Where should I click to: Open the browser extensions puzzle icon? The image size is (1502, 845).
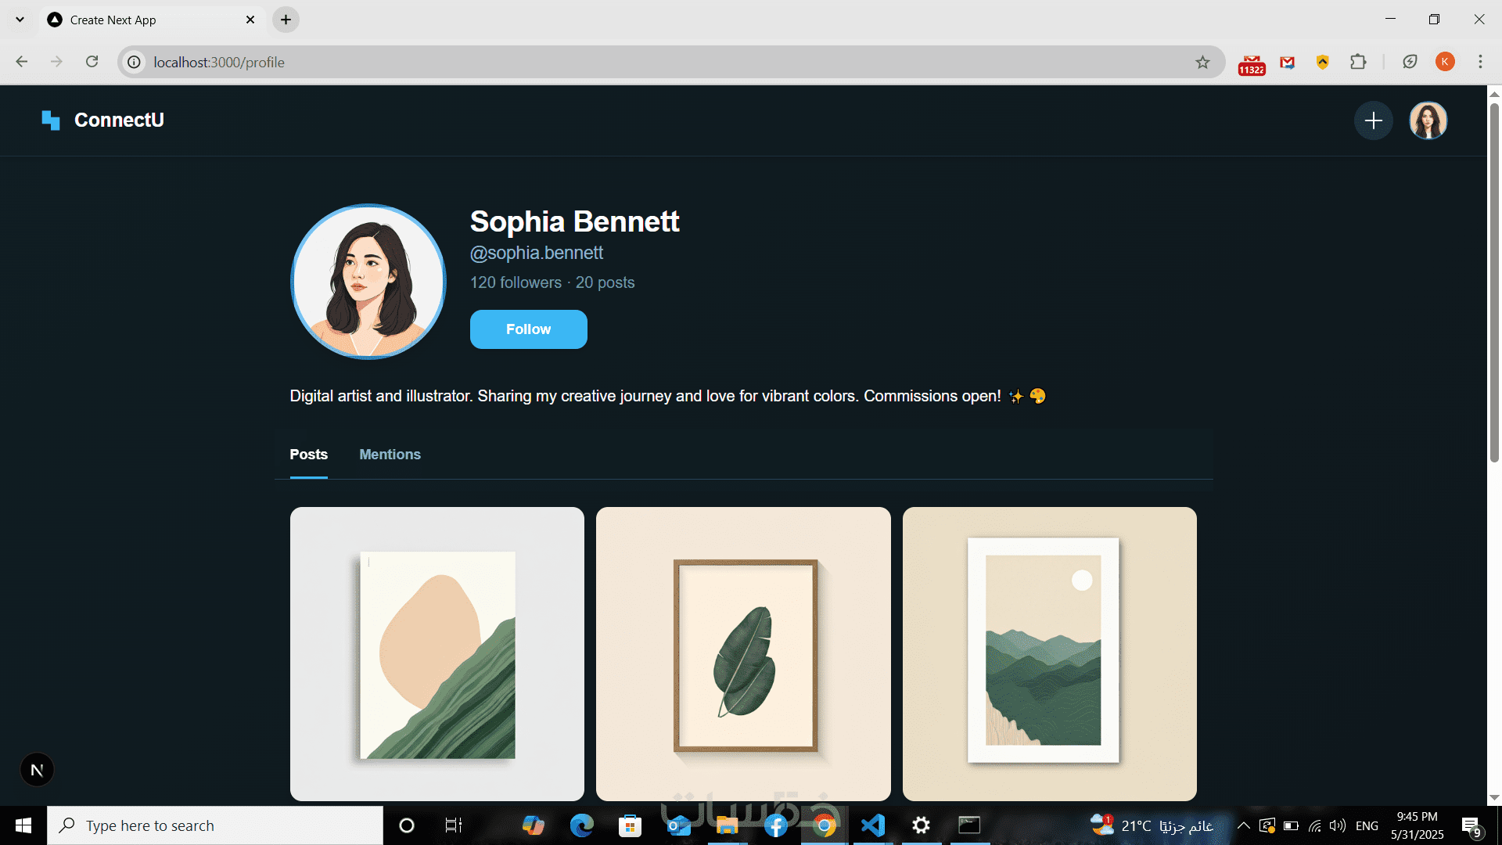click(1358, 62)
